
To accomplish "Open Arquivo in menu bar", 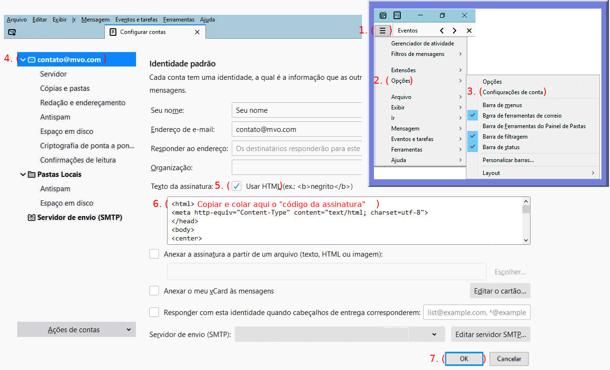I will tap(17, 20).
